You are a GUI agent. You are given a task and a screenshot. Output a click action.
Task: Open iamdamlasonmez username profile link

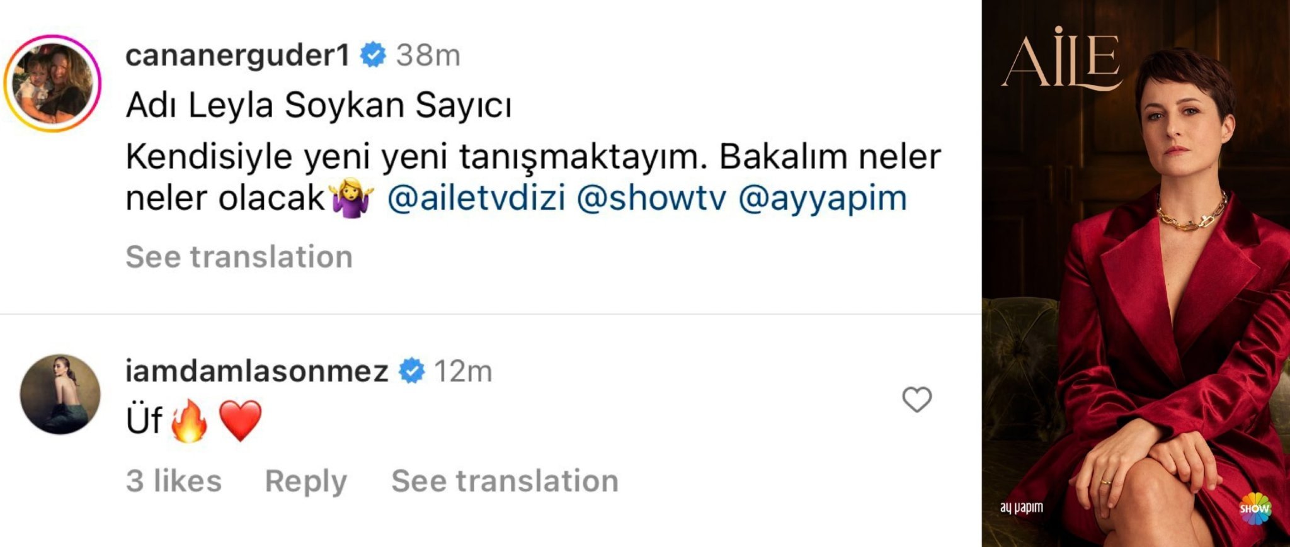[256, 371]
